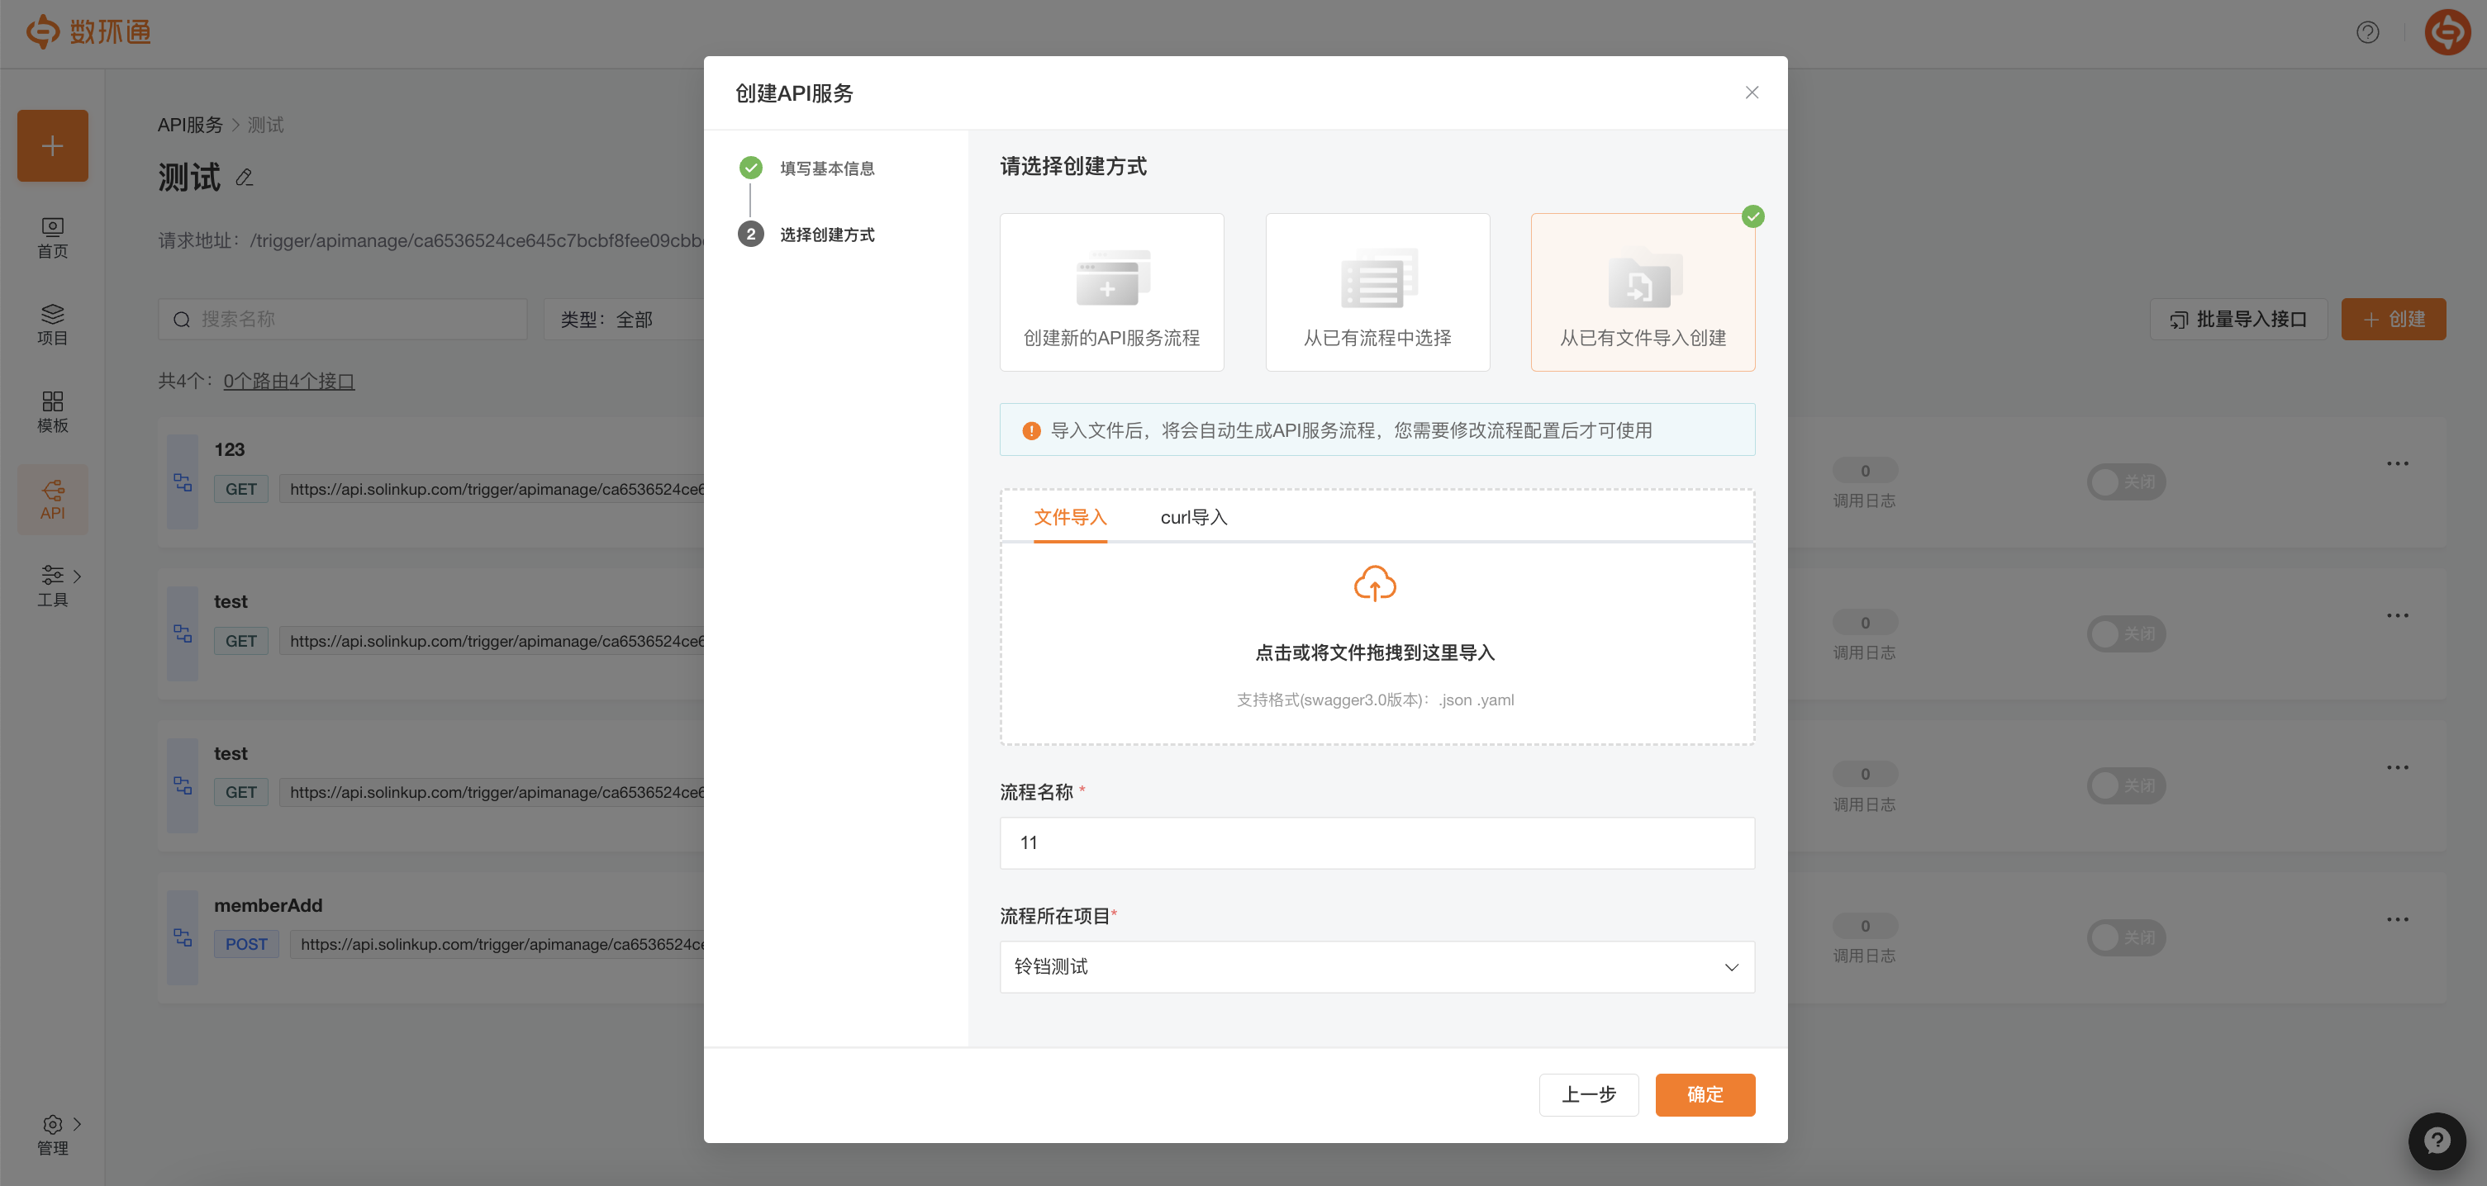Click the orange plus button in the sidebar
Screen dimensions: 2487x1186
[52, 145]
